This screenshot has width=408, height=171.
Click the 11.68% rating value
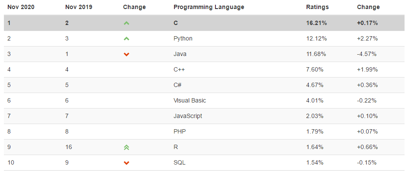click(316, 54)
